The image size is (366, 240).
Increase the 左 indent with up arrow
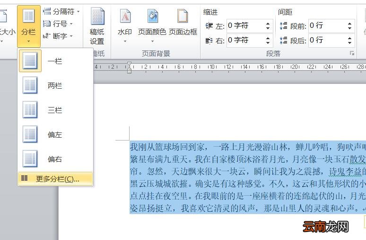(x=268, y=23)
